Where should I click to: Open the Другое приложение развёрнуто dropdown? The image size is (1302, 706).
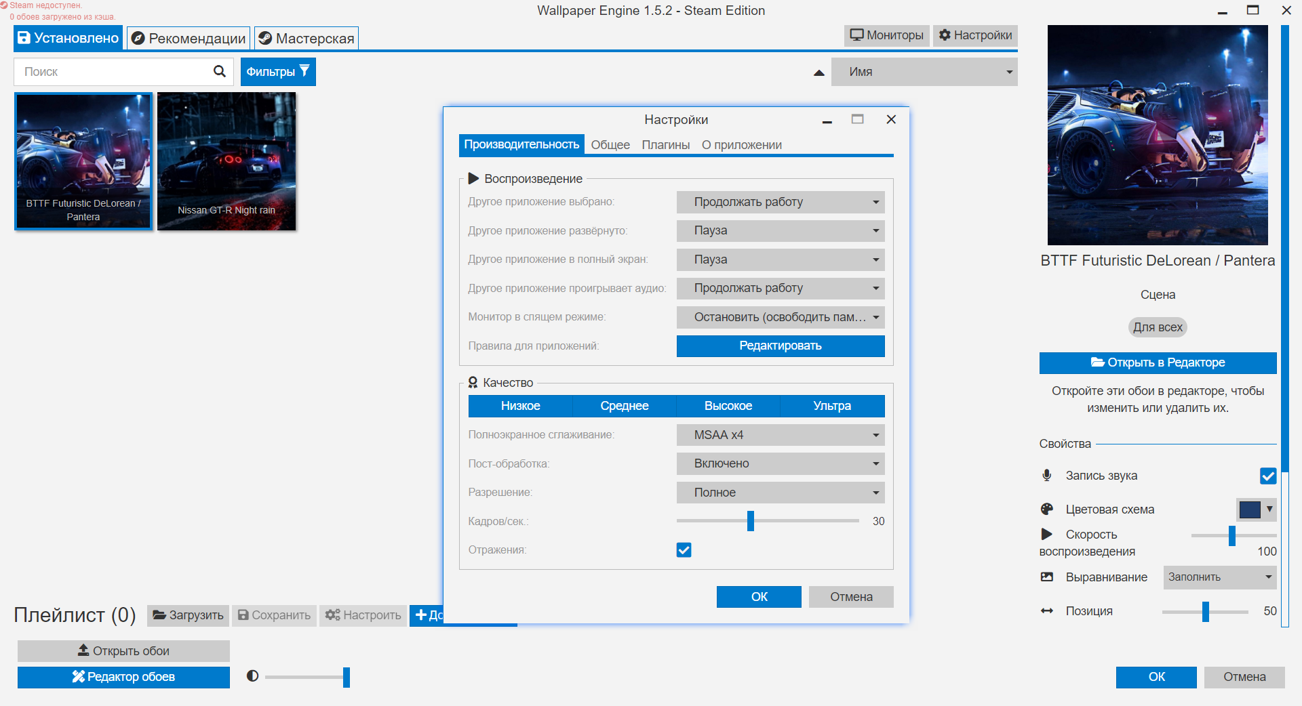(781, 230)
